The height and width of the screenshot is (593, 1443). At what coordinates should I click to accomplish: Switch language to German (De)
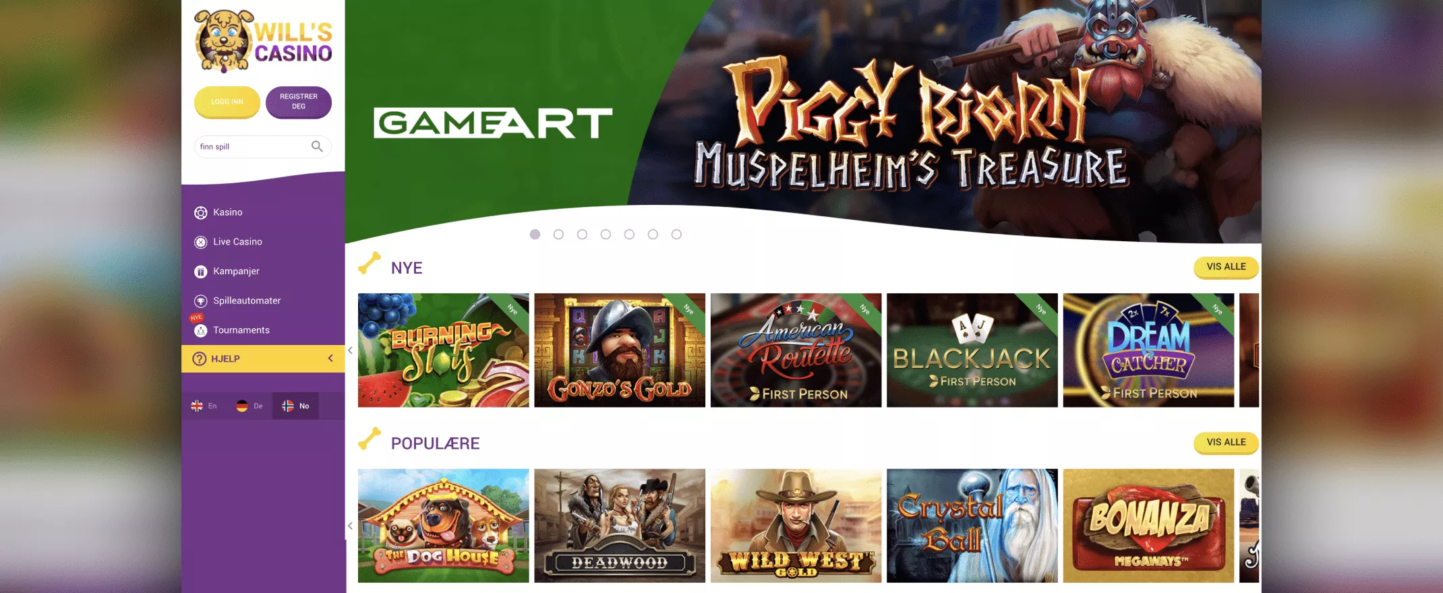tap(249, 406)
